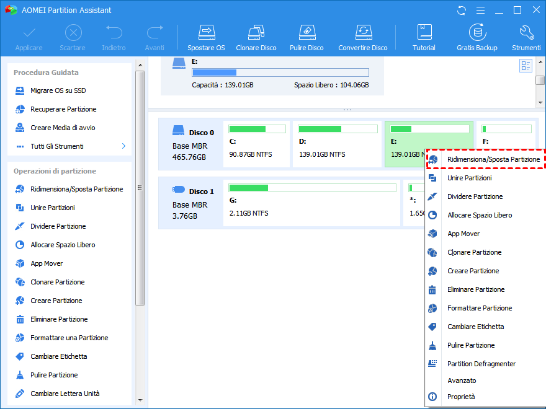
Task: Click the Indietro undo arrow
Action: tap(114, 32)
